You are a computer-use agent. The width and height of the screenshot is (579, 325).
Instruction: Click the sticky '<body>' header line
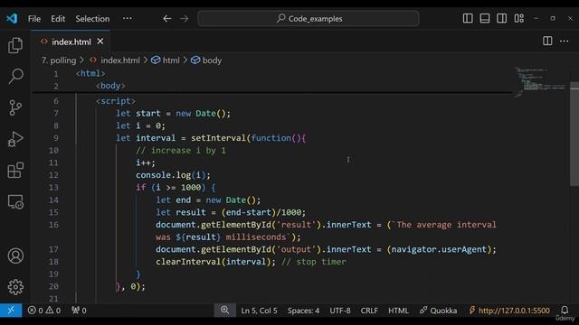(110, 86)
